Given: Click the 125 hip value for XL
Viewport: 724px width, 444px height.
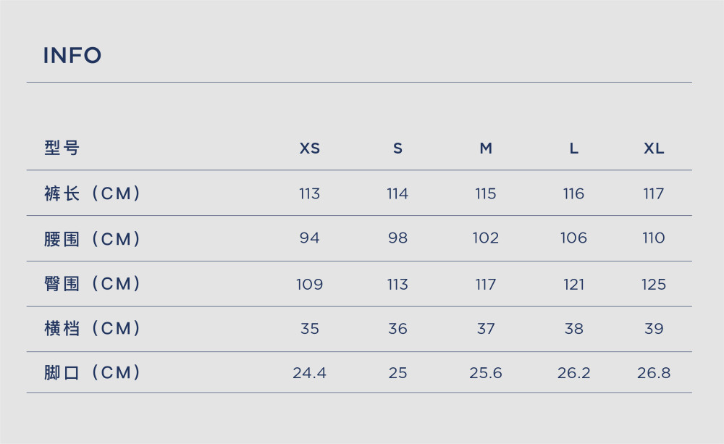Looking at the screenshot, I should point(654,284).
